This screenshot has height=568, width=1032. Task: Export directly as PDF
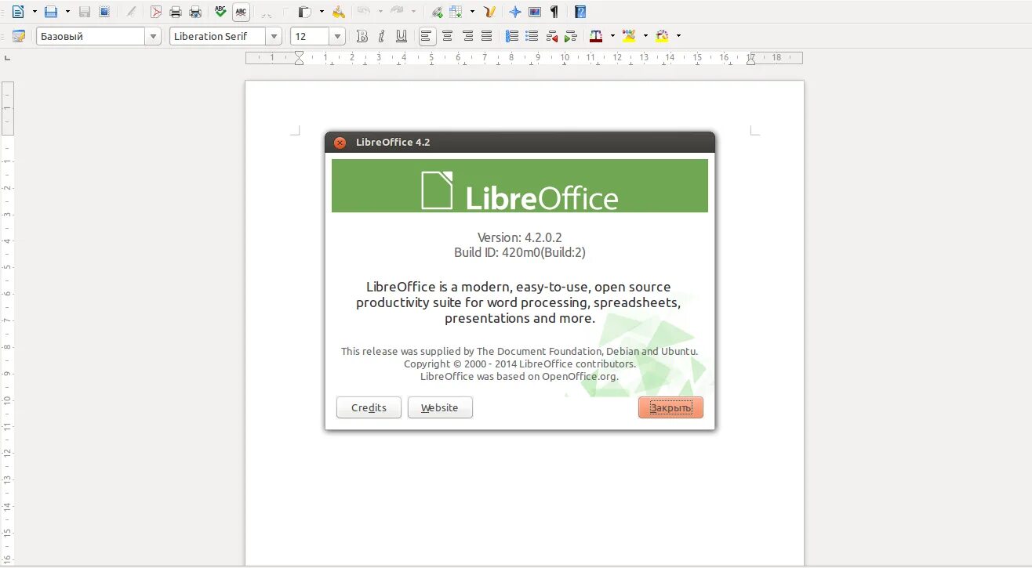pos(155,12)
